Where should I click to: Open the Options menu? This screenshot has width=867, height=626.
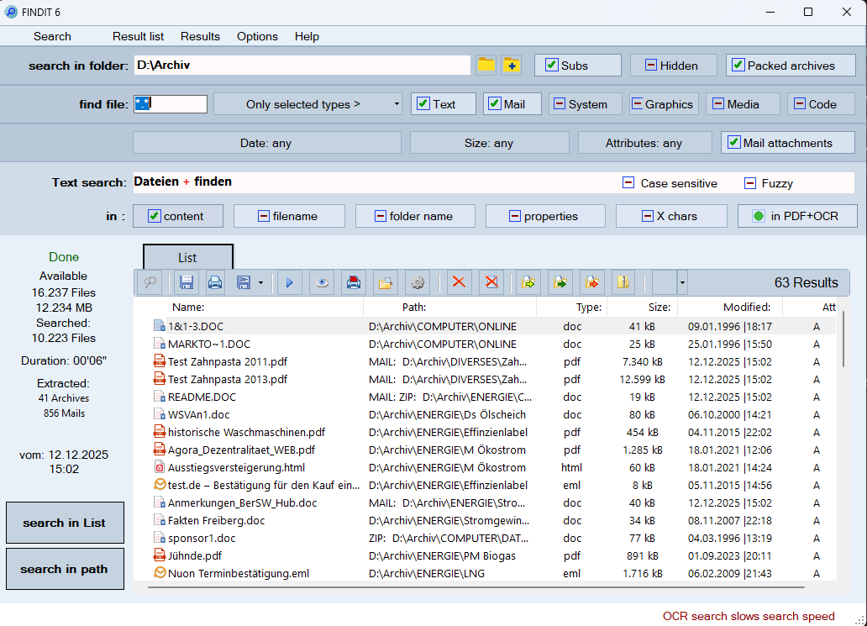[257, 36]
